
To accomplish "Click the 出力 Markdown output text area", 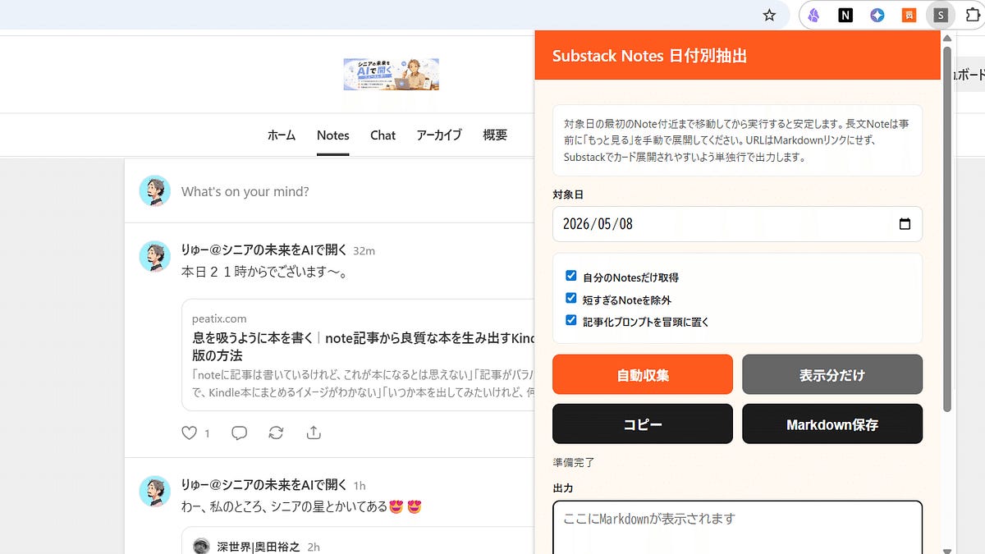I will 737,527.
